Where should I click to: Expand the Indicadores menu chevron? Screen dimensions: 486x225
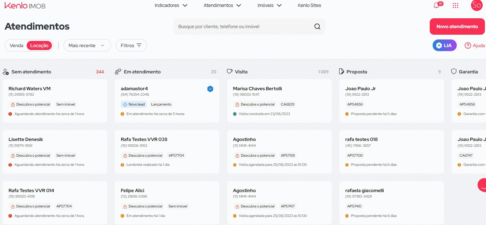click(185, 5)
